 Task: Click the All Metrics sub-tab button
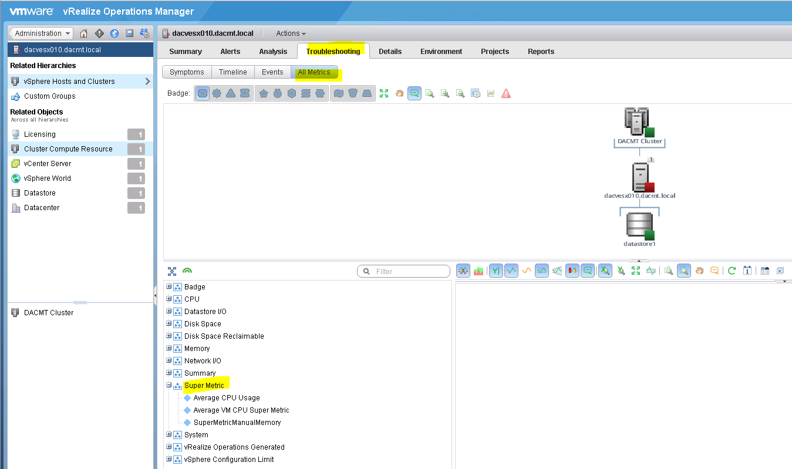314,72
